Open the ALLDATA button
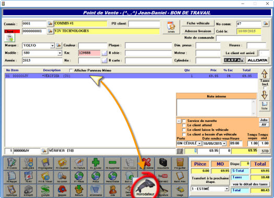The height and width of the screenshot is (198, 274). coord(257,60)
